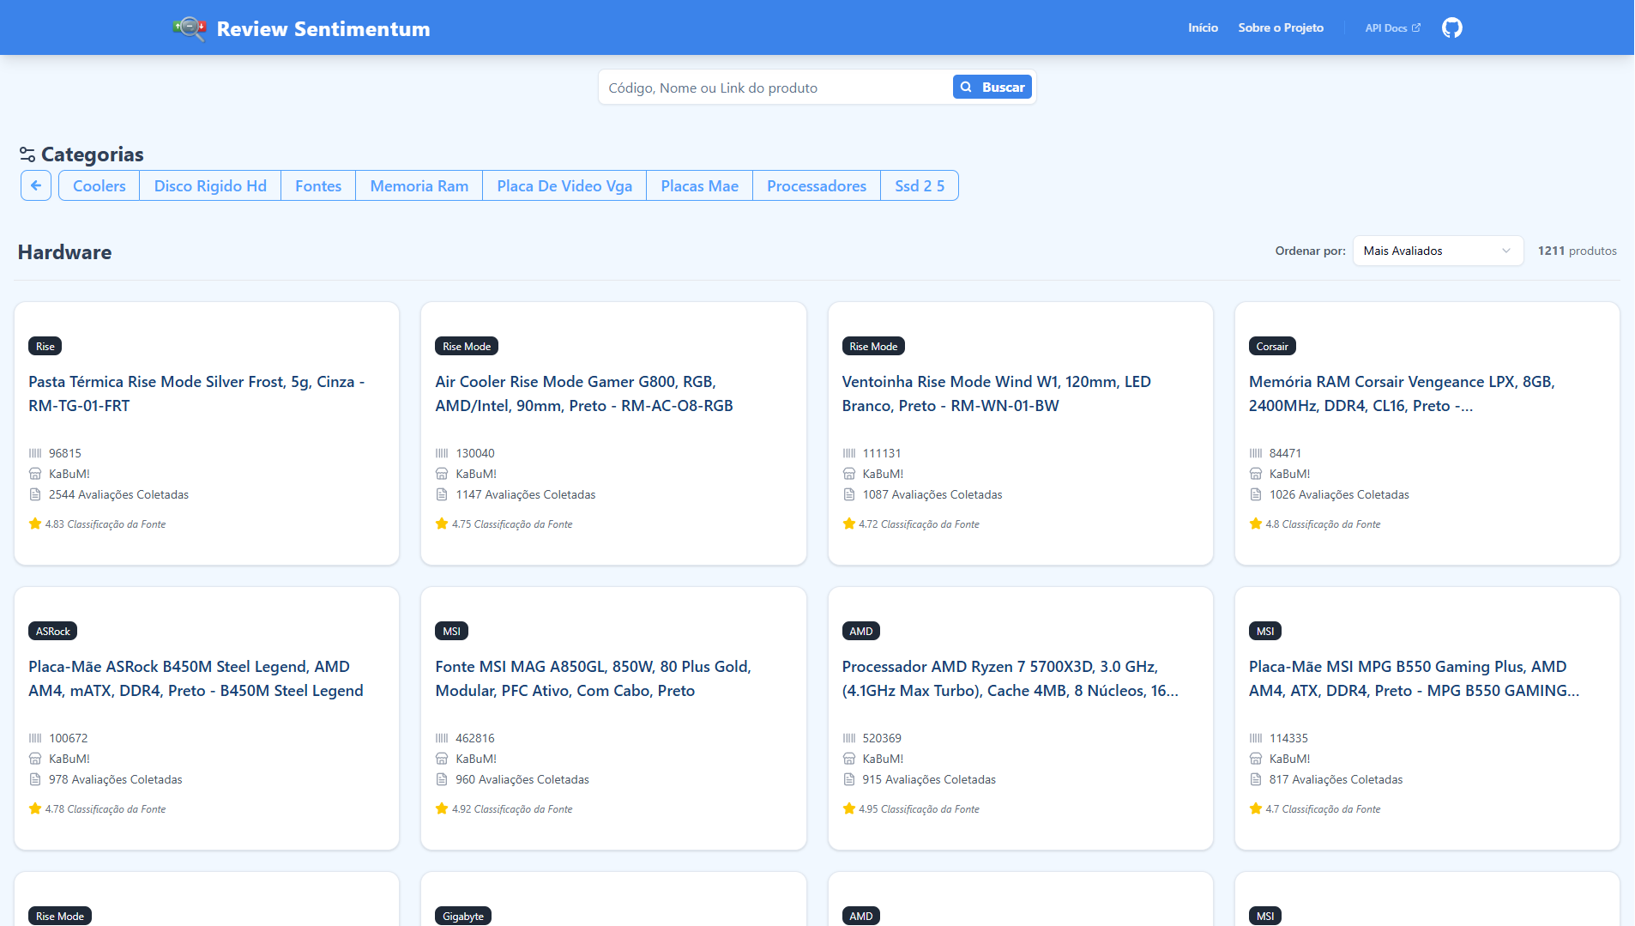The image size is (1635, 926).
Task: Click the document icon beside 1087 Avaliações Coletadas
Action: (x=849, y=494)
